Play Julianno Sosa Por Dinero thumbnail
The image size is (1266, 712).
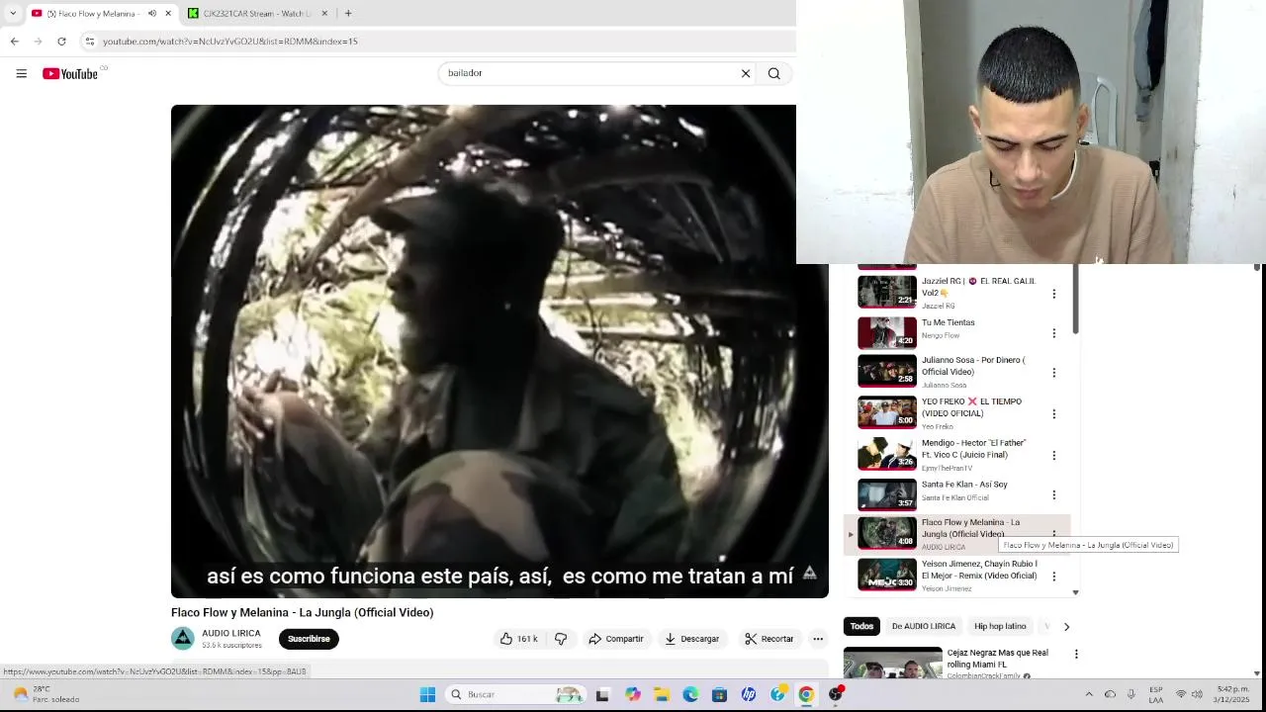[x=887, y=371]
